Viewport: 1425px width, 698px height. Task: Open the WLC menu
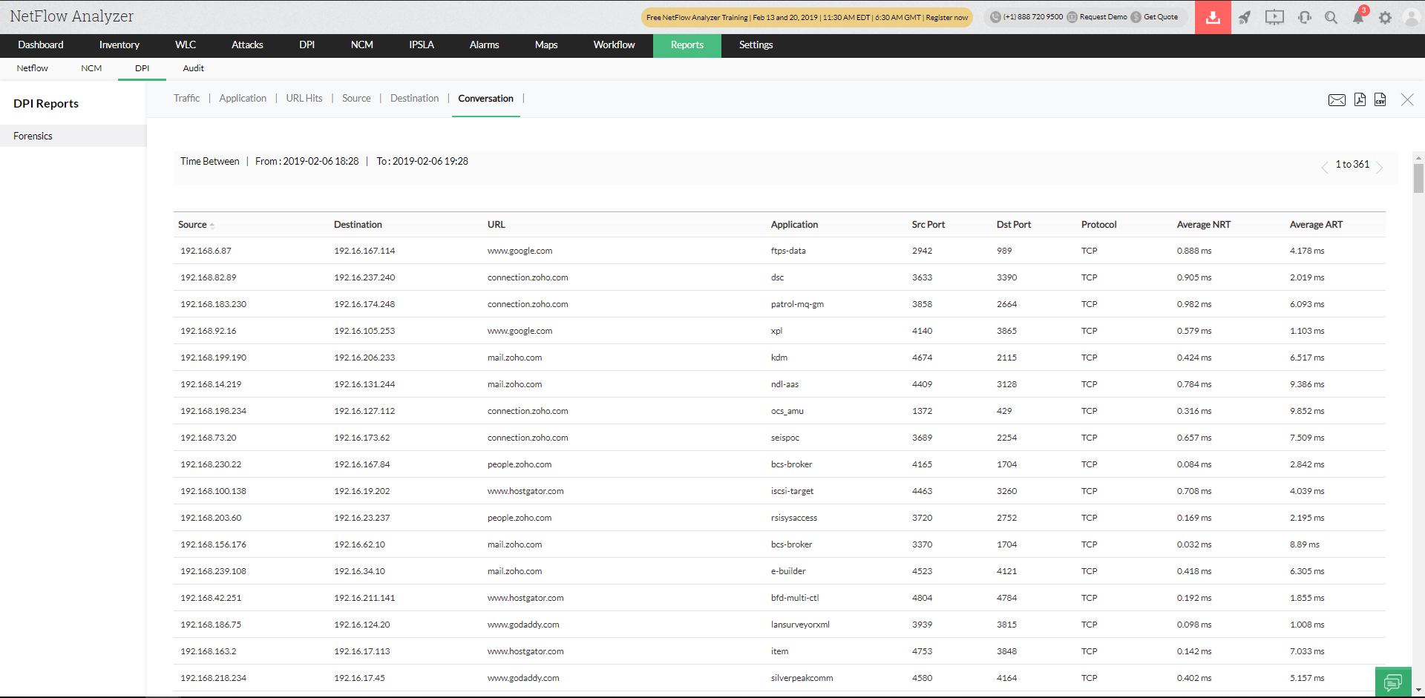(x=186, y=45)
